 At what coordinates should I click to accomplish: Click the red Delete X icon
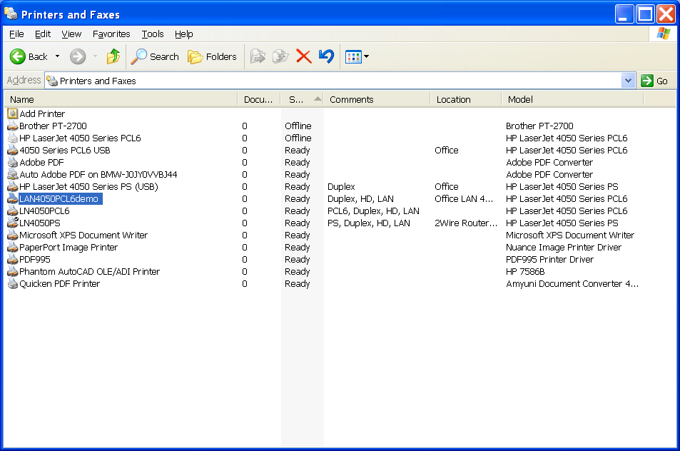tap(303, 56)
